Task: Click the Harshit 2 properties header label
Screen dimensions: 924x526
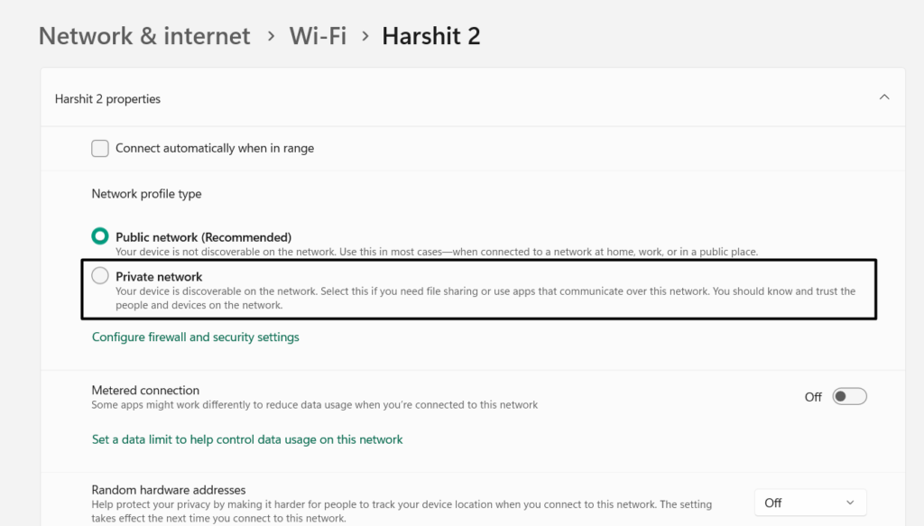Action: 107,98
